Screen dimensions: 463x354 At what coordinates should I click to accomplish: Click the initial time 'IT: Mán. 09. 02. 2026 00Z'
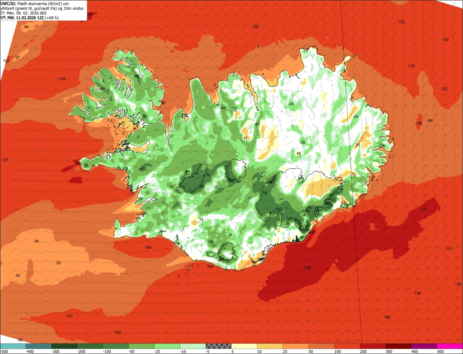point(24,13)
